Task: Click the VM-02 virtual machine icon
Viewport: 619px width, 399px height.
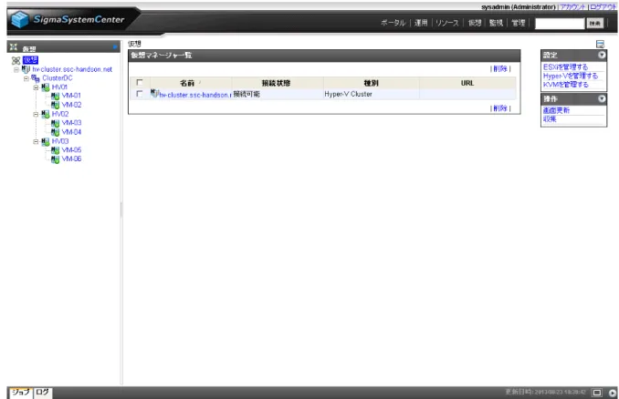Action: click(56, 105)
